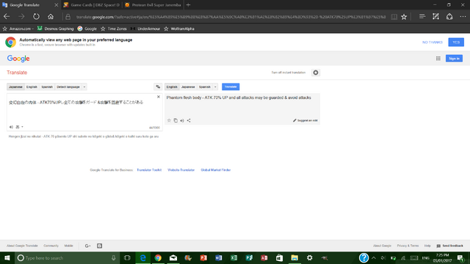Open About Google footer link
The height and width of the screenshot is (264, 470).
[x=382, y=246]
